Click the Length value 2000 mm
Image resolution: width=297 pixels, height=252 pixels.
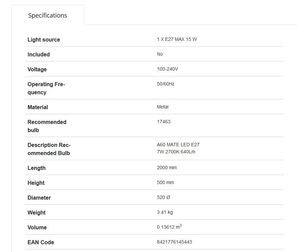pos(167,168)
